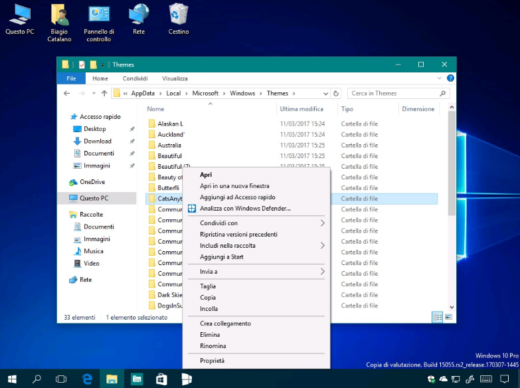Screen dimensions: 520x388
Task: Switch to the Visualizza ribbon tab
Action: coord(175,78)
